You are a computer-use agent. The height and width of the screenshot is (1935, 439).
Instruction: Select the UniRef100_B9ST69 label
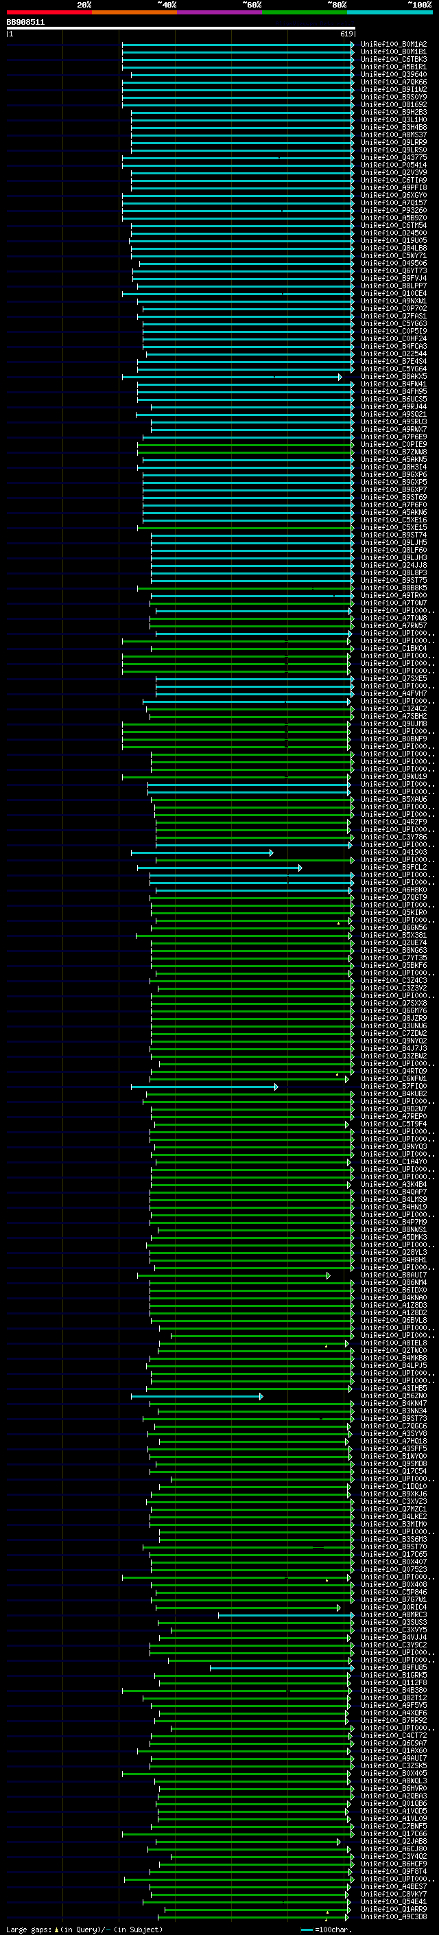394,497
